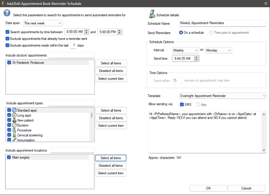Screen dimensions: 270x195
Task: Click the Schedule Name text field
Action: point(209,23)
